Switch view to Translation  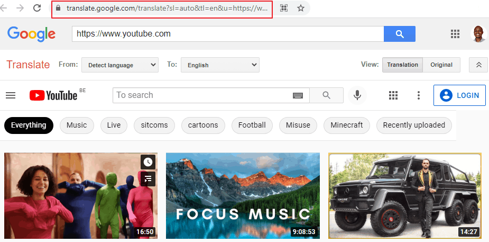coord(403,65)
